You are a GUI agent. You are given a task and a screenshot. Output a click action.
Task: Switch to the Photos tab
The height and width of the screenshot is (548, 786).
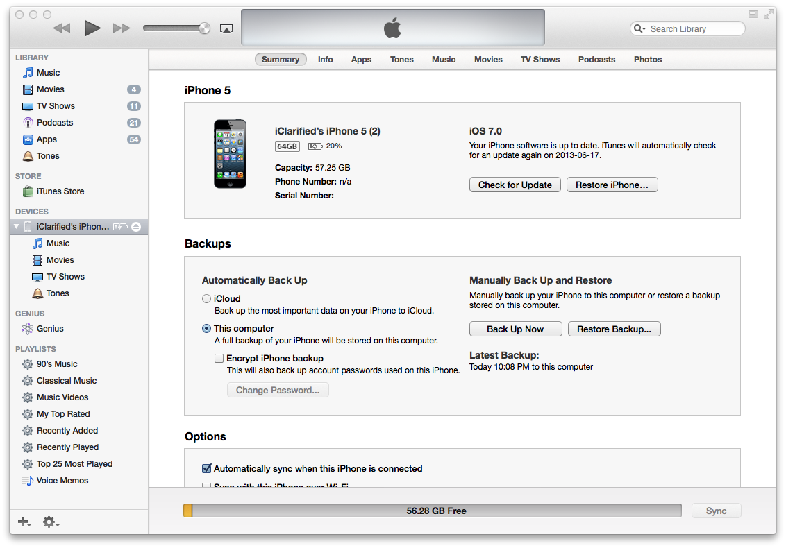(x=648, y=60)
